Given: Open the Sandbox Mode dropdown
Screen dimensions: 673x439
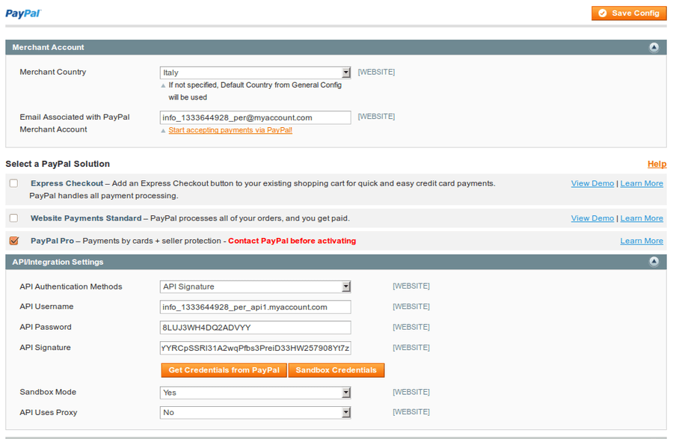Looking at the screenshot, I should coord(256,393).
